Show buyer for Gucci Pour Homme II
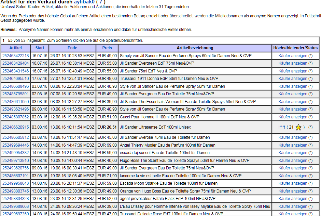This screenshot has height=216, width=321. (293, 117)
